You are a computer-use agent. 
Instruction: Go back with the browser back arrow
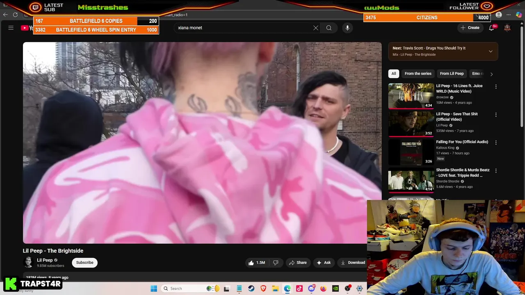point(5,15)
